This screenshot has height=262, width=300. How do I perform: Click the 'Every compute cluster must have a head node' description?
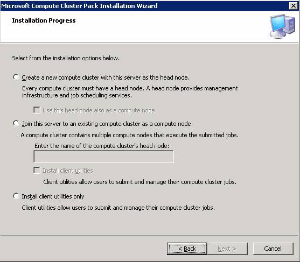tap(130, 92)
